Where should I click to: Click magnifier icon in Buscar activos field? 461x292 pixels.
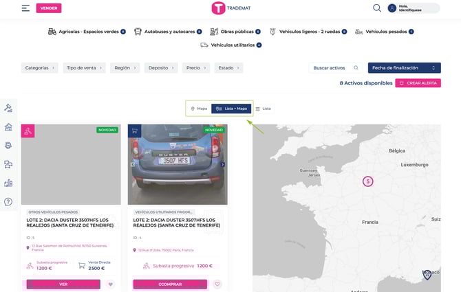356,68
